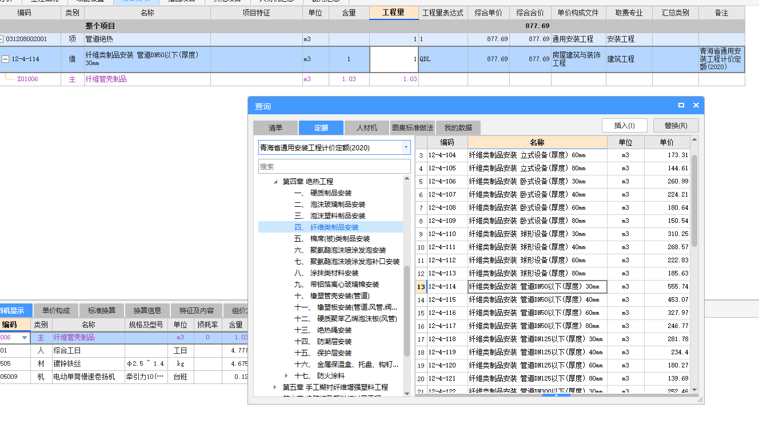Select row 12-4-104 in the quota list
Image resolution: width=759 pixels, height=428 pixels.
coord(552,155)
